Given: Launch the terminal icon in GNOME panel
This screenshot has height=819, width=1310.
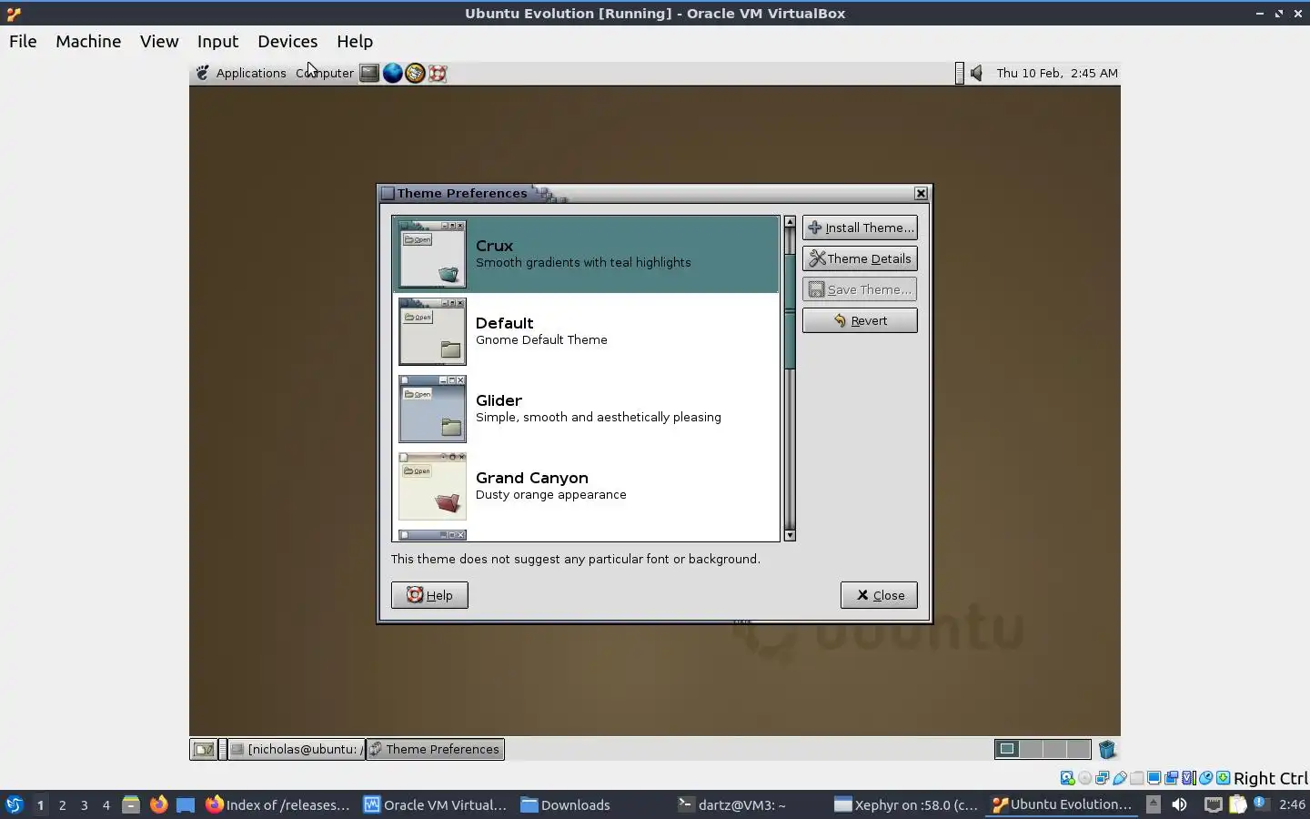Looking at the screenshot, I should click(369, 73).
